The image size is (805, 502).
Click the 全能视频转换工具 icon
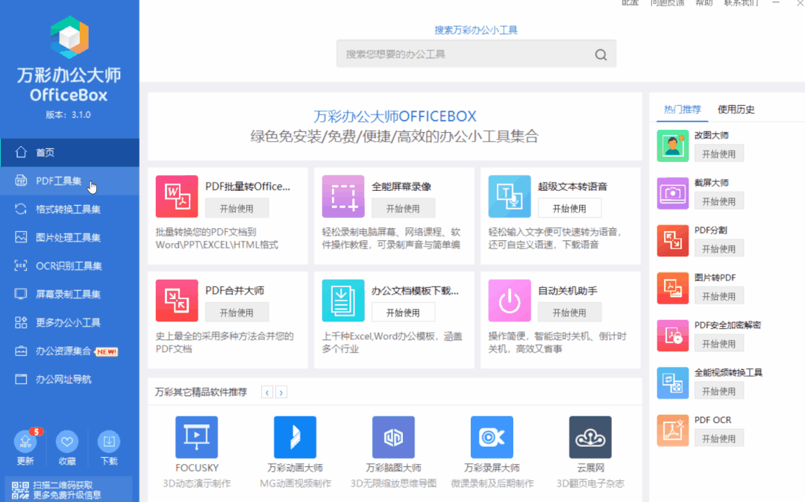point(672,383)
